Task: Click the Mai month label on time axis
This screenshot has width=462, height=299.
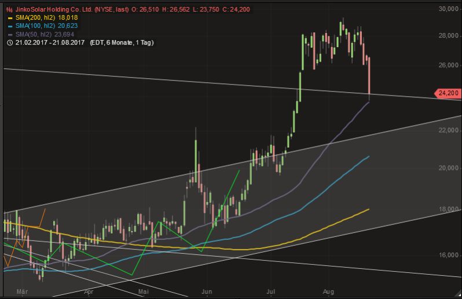Action: click(144, 291)
